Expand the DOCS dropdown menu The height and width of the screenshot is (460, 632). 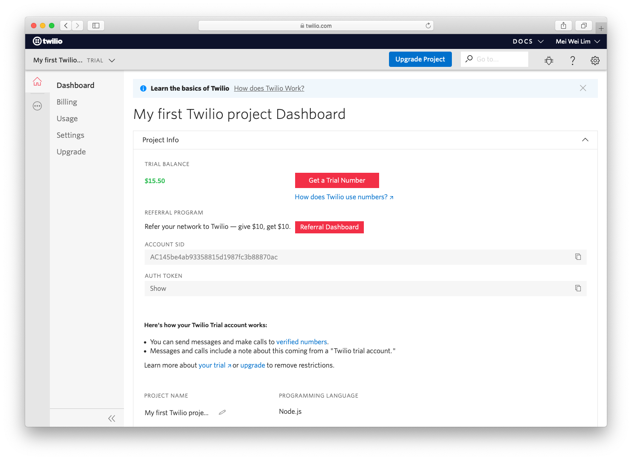(528, 41)
